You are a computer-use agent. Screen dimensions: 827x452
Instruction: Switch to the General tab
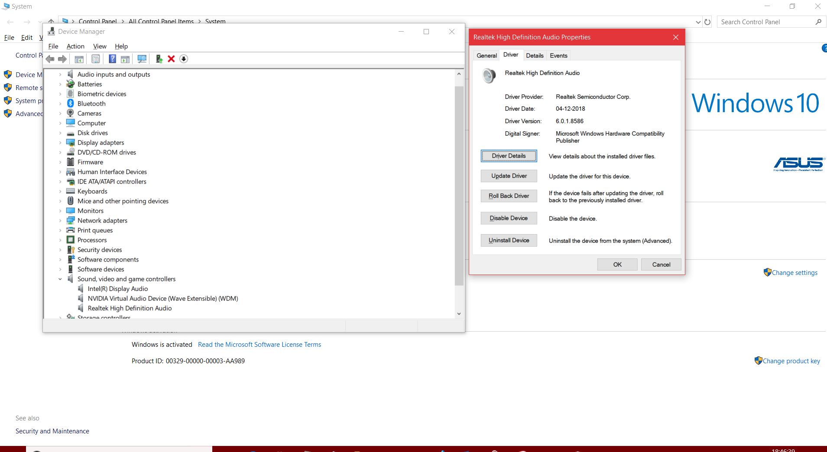tap(486, 55)
